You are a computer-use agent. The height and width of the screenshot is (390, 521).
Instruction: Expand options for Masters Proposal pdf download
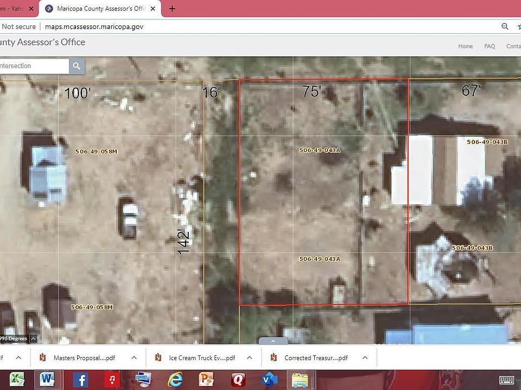(134, 357)
